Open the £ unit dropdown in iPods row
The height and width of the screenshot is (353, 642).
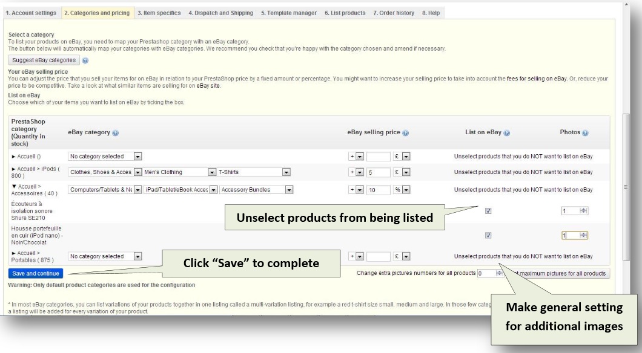(402, 172)
